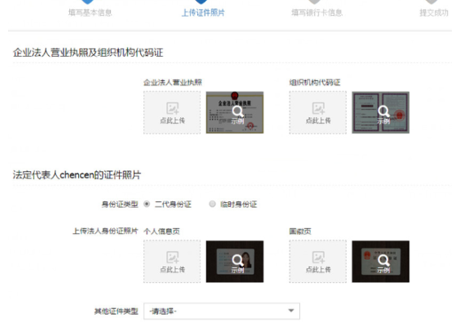Select the 二代身份证 radio button
Screen dimensions: 458x322
pos(146,204)
